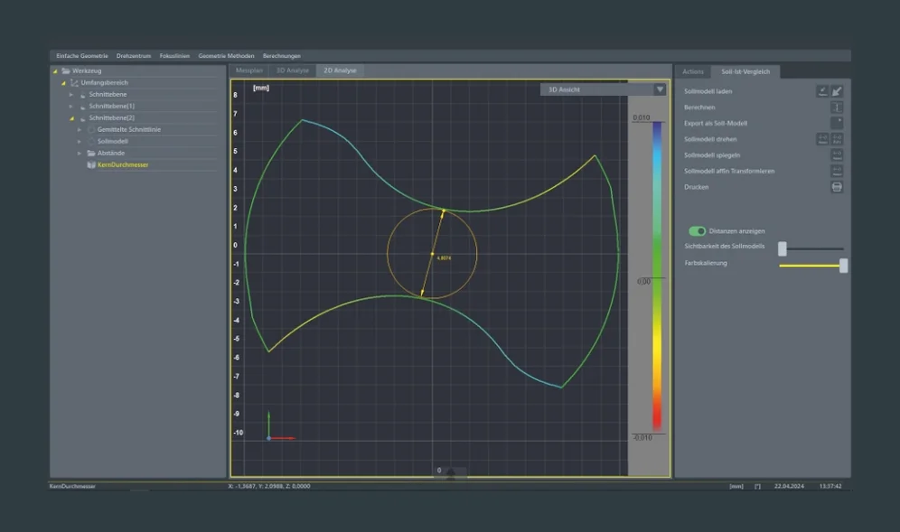
Task: Click the Sichtbarkeit des Sollmodells slider handle
Action: (783, 248)
